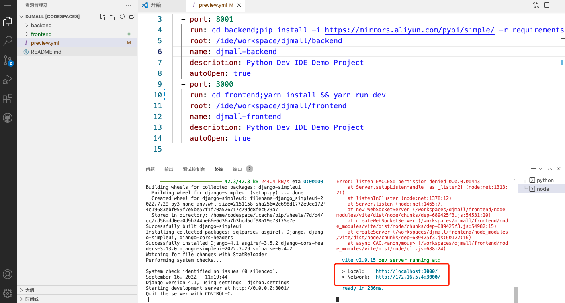Open the Extensions view

click(7, 99)
